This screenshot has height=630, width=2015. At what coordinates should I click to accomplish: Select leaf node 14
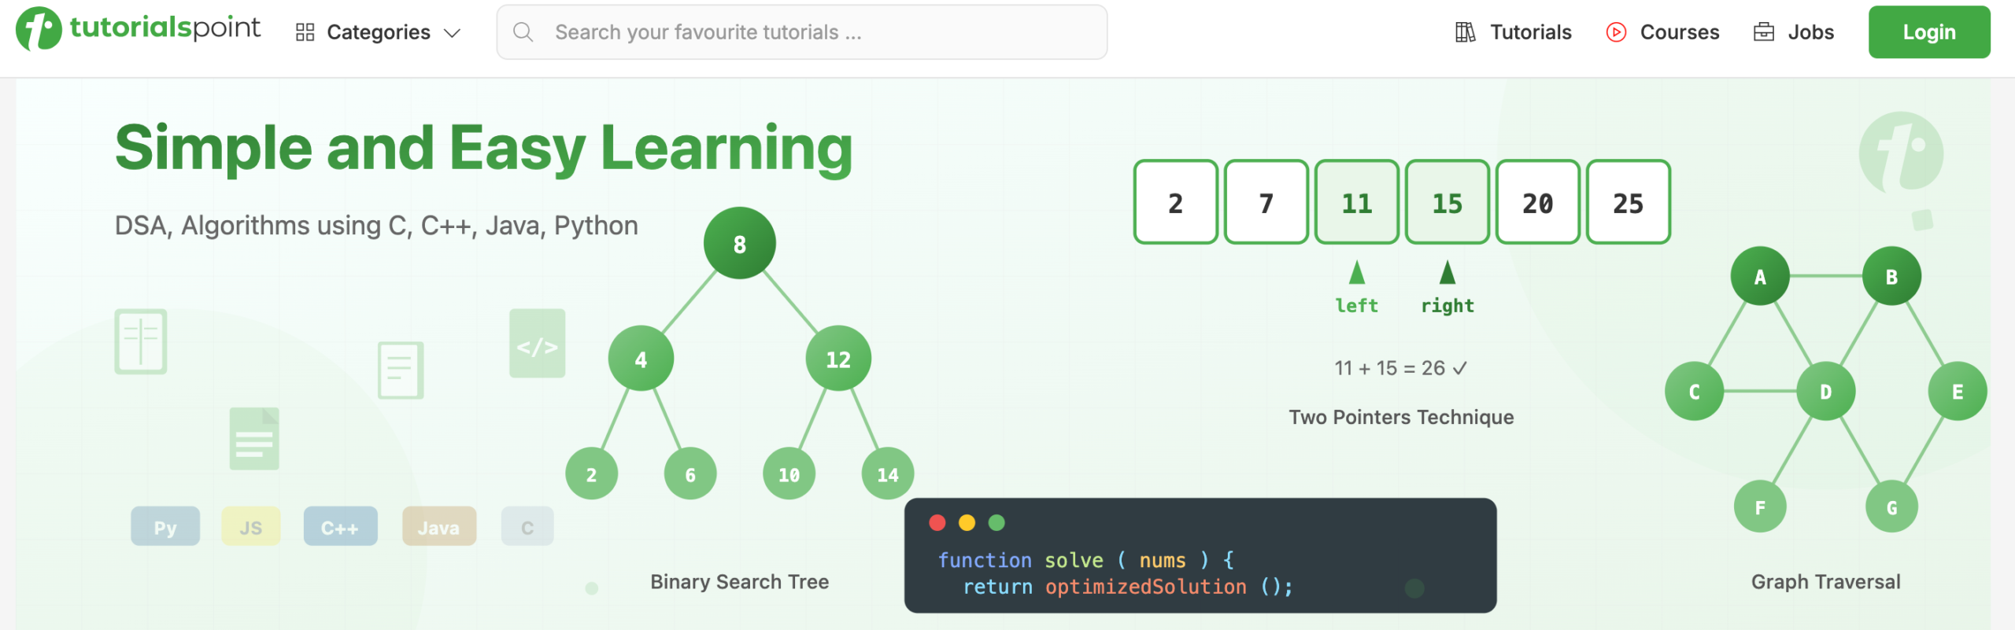click(x=888, y=473)
